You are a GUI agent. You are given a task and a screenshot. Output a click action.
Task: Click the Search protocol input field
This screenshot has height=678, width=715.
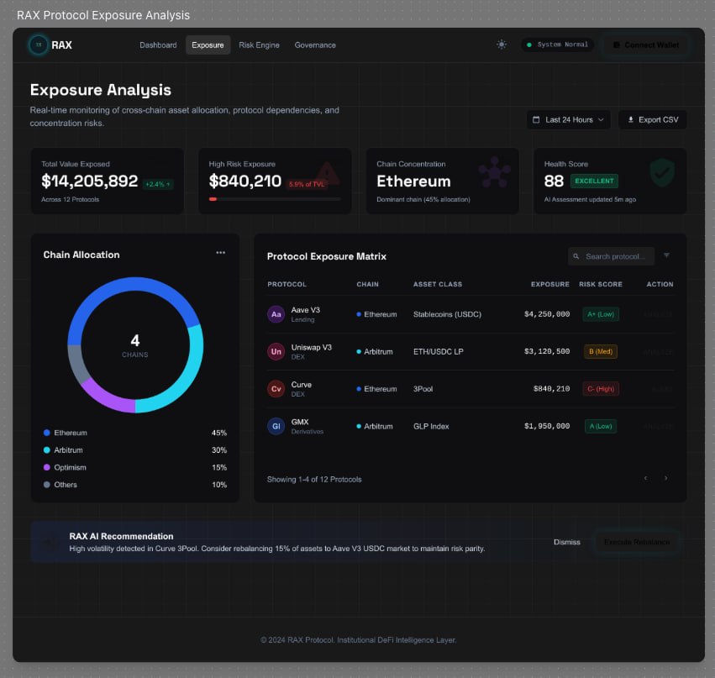[613, 256]
